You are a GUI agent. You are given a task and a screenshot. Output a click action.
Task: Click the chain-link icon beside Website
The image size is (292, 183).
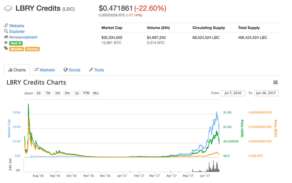tap(6, 25)
